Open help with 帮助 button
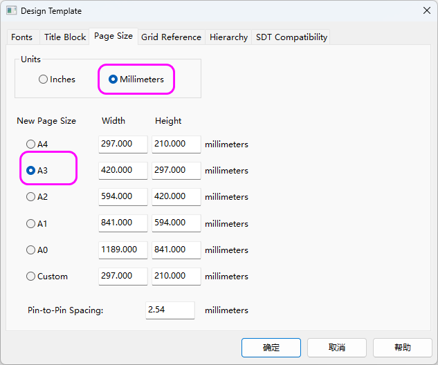Viewport: 438px width, 365px height. 403,348
